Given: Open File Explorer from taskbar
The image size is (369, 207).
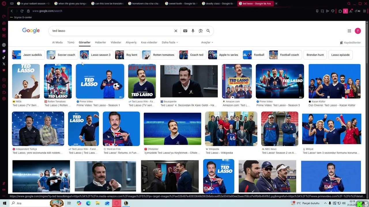Looking at the screenshot, I should point(98,203).
